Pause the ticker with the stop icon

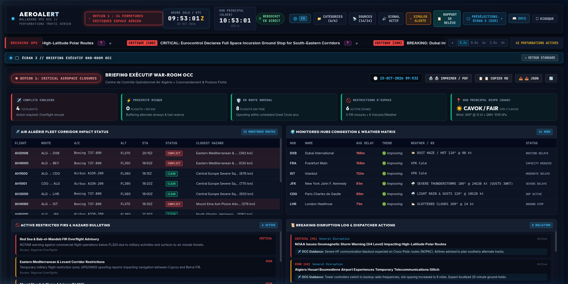tap(452, 43)
